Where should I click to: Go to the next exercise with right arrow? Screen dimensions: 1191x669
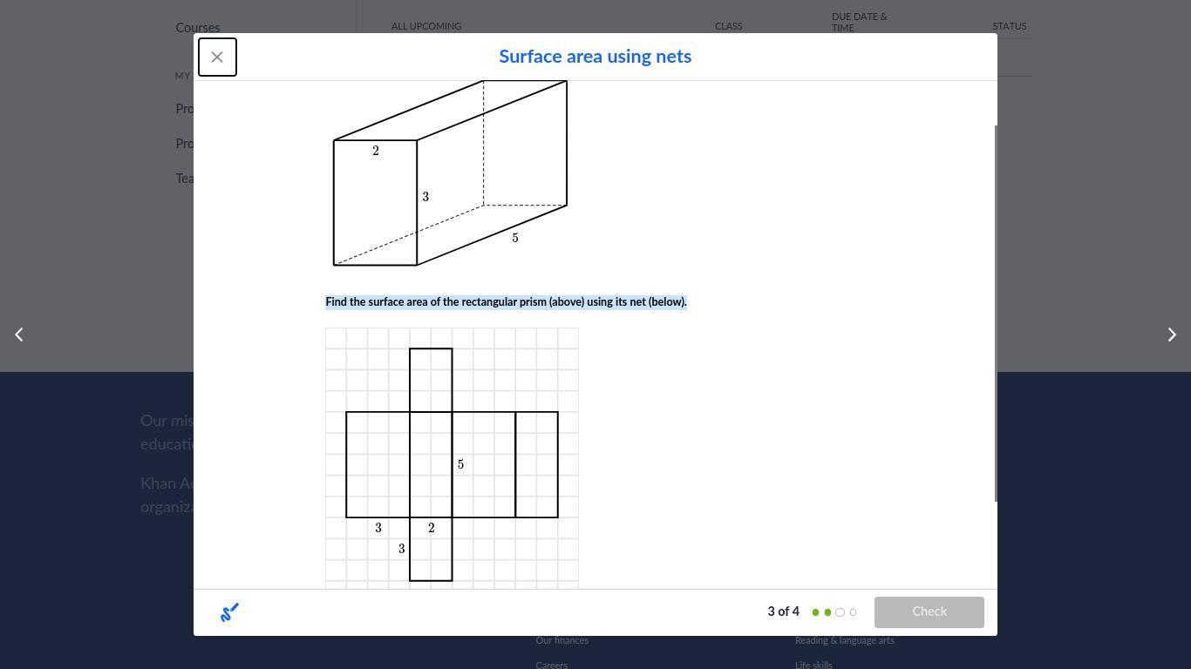coord(1172,334)
